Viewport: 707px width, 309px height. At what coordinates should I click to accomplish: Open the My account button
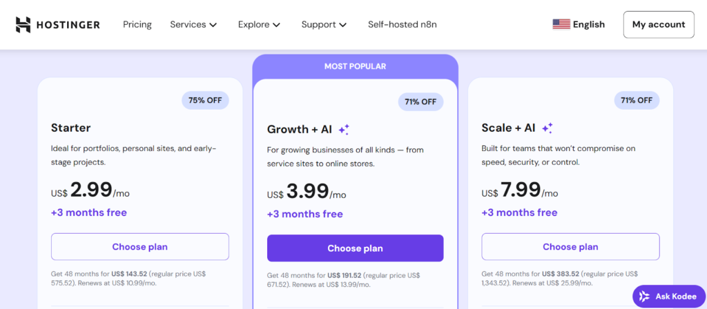(658, 25)
